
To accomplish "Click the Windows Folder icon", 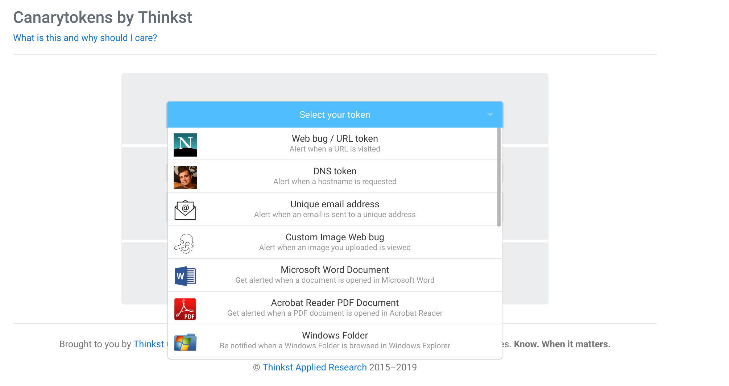I will pyautogui.click(x=185, y=342).
